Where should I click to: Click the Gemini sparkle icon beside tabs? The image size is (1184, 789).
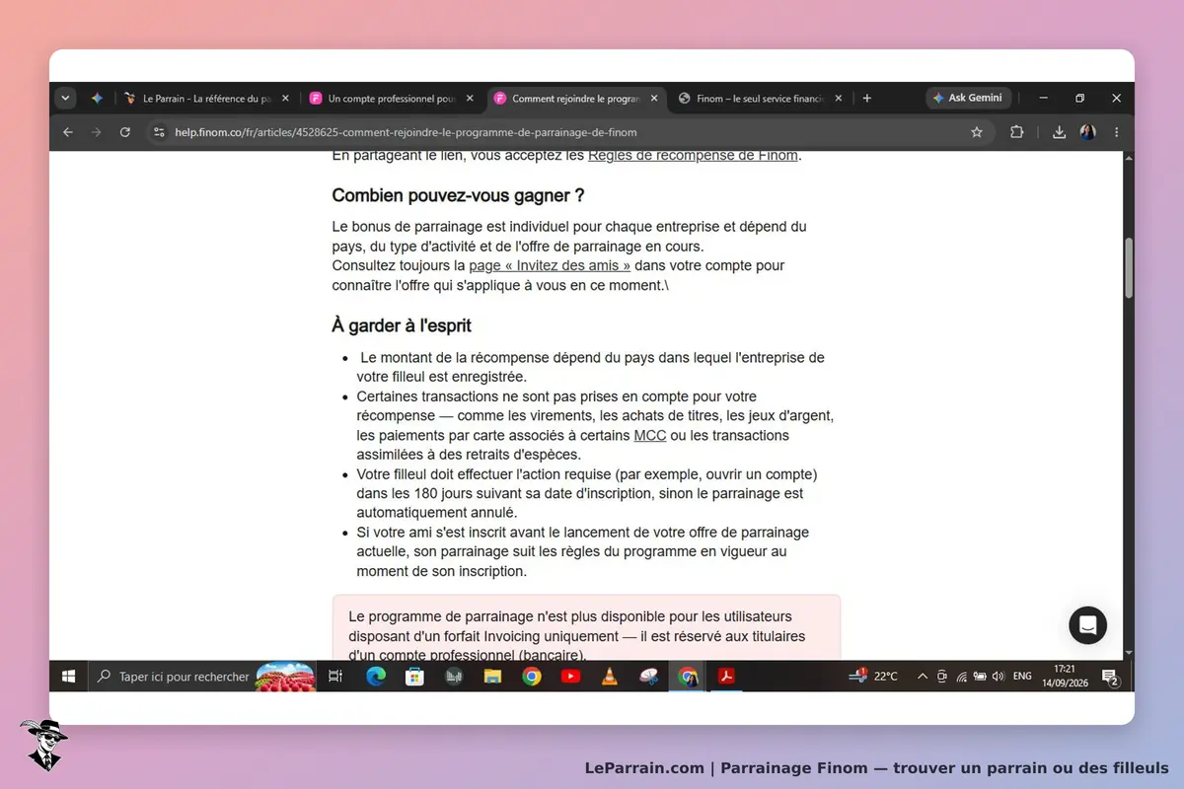(97, 98)
